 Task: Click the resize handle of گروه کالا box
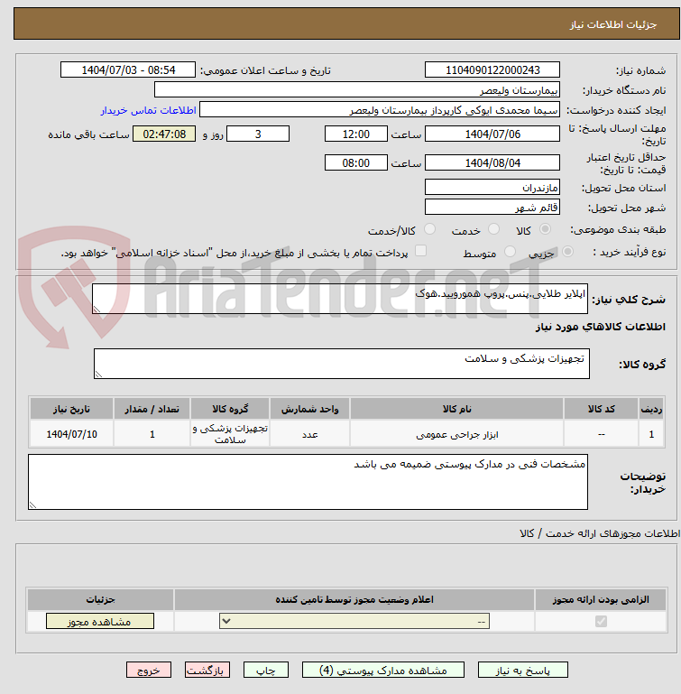(98, 375)
